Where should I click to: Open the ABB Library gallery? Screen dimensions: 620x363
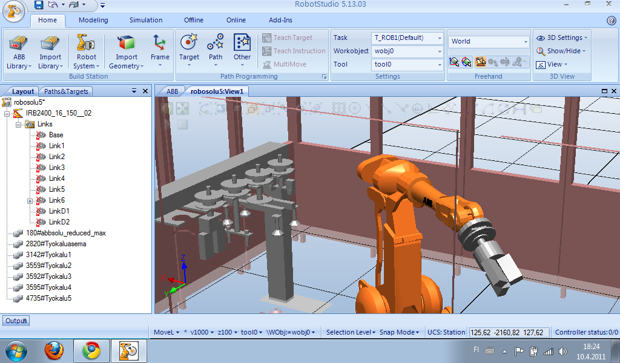coord(19,52)
